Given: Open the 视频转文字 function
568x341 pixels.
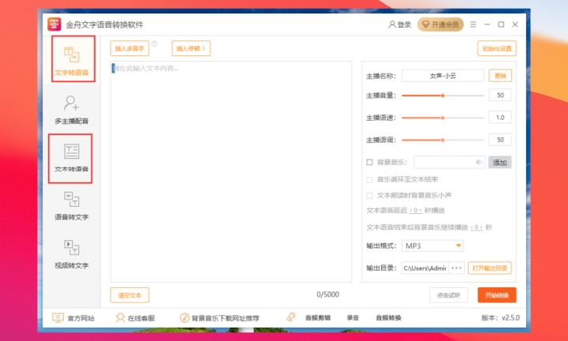Looking at the screenshot, I should 72,254.
